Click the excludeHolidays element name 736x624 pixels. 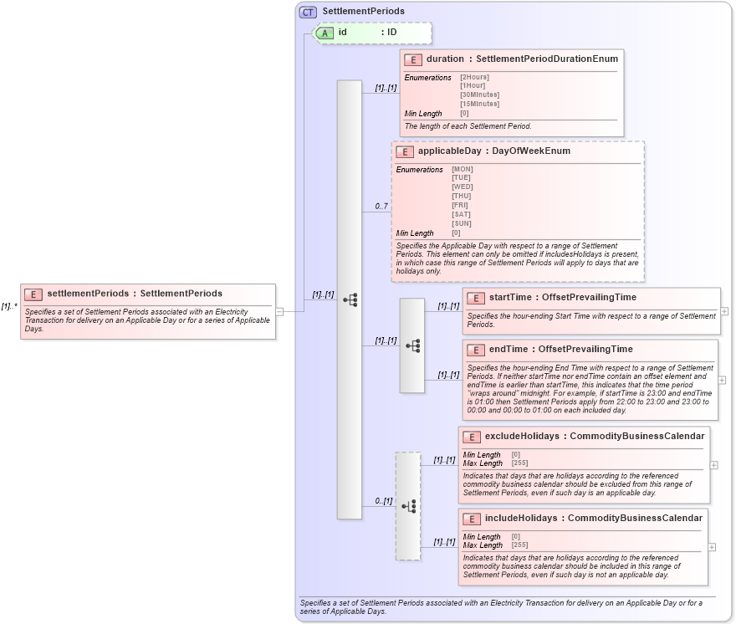pos(522,436)
